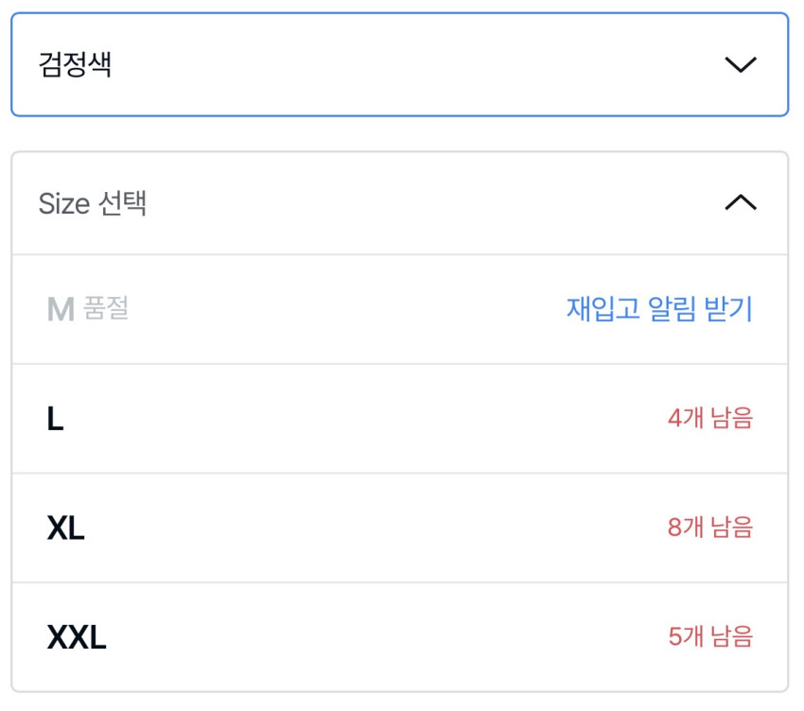
Task: Click 재입고 알림 받기 link
Action: click(659, 309)
